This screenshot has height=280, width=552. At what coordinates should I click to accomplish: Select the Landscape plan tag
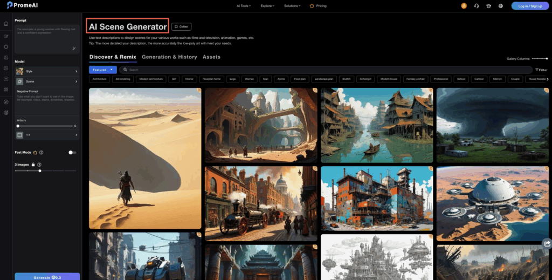pyautogui.click(x=324, y=79)
